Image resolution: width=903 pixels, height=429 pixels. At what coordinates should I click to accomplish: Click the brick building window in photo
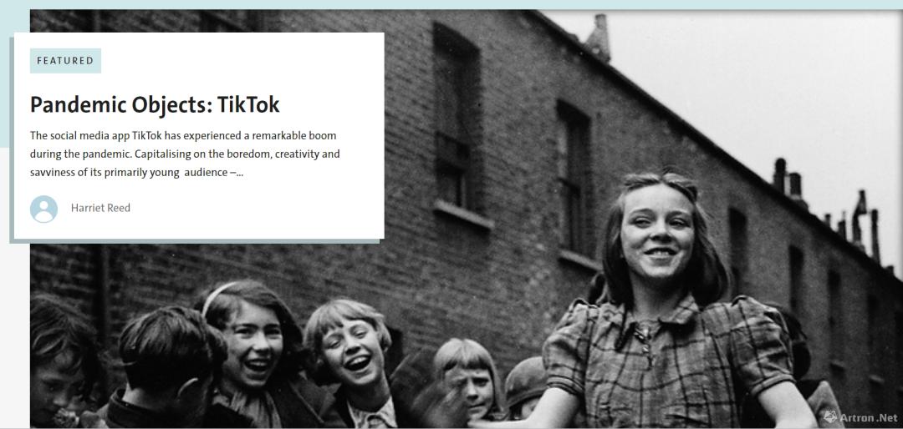457,121
